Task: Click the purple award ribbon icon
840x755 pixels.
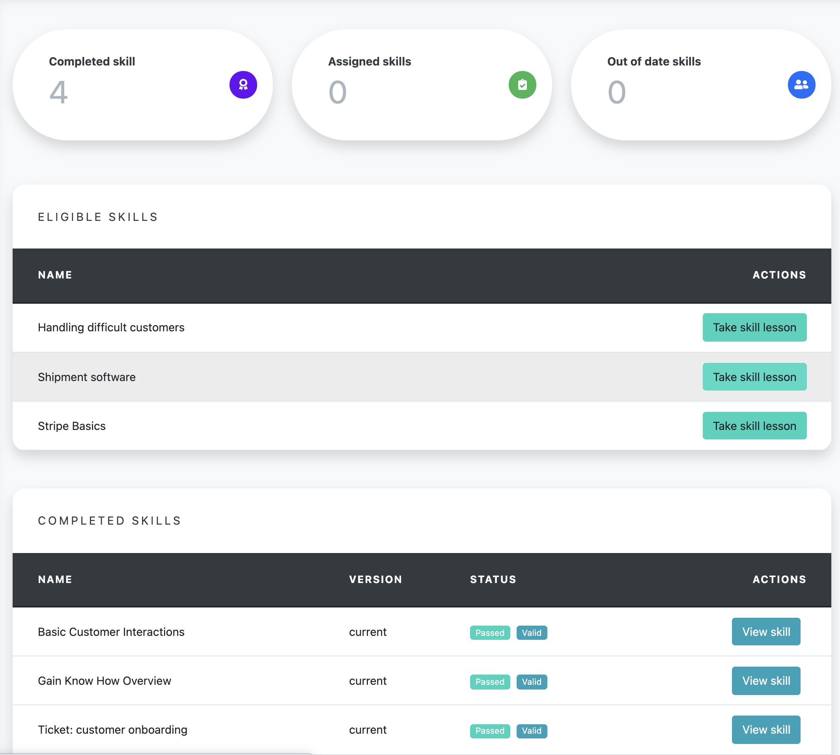Action: [243, 85]
